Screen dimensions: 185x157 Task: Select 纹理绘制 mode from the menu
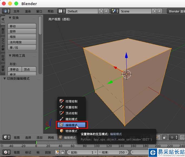pyautogui.click(x=72, y=101)
